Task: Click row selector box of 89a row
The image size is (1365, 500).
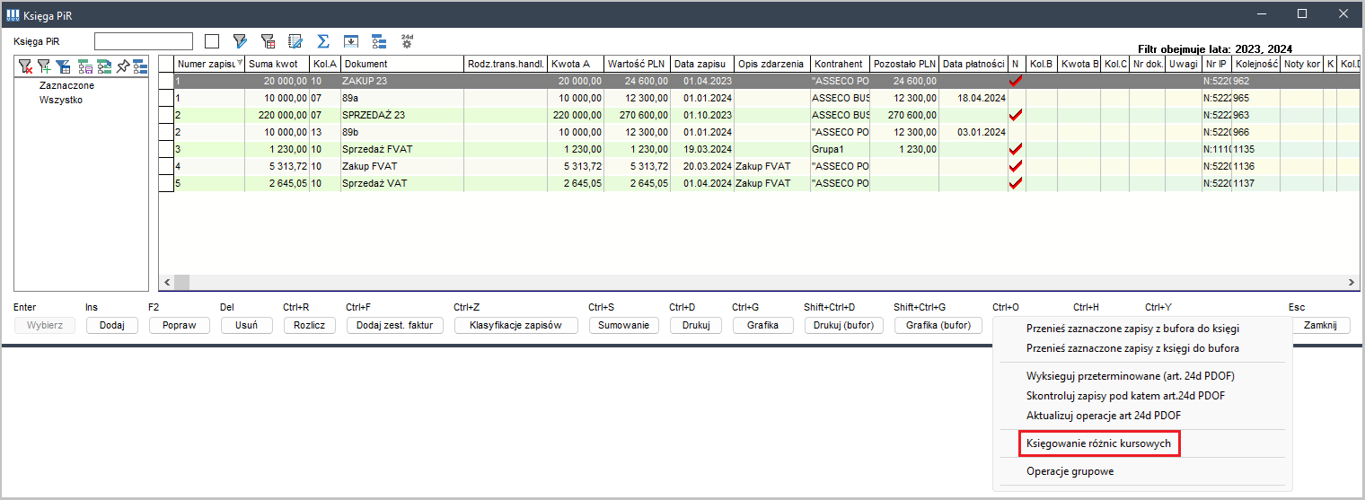Action: 166,98
